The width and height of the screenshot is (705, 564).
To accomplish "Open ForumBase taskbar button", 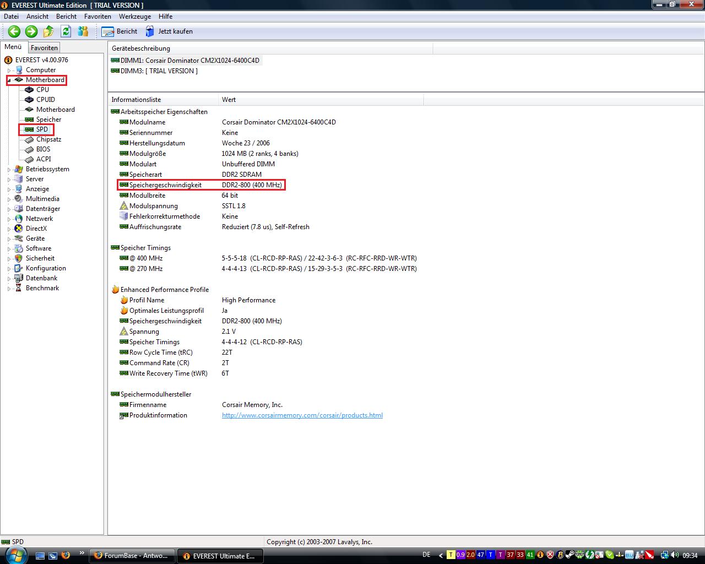I will [132, 556].
